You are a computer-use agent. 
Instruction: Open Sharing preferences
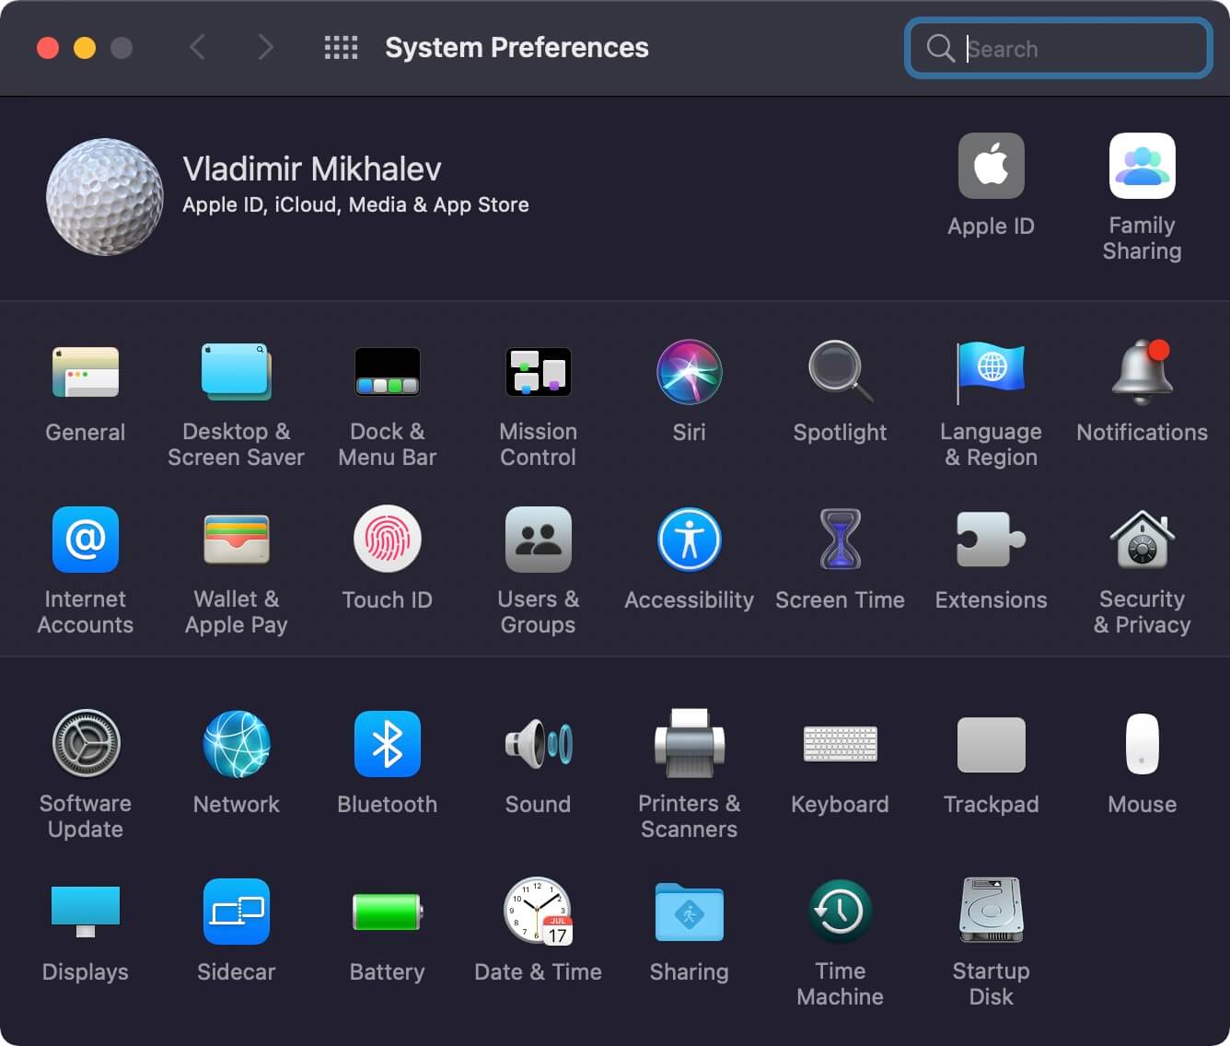coord(690,912)
